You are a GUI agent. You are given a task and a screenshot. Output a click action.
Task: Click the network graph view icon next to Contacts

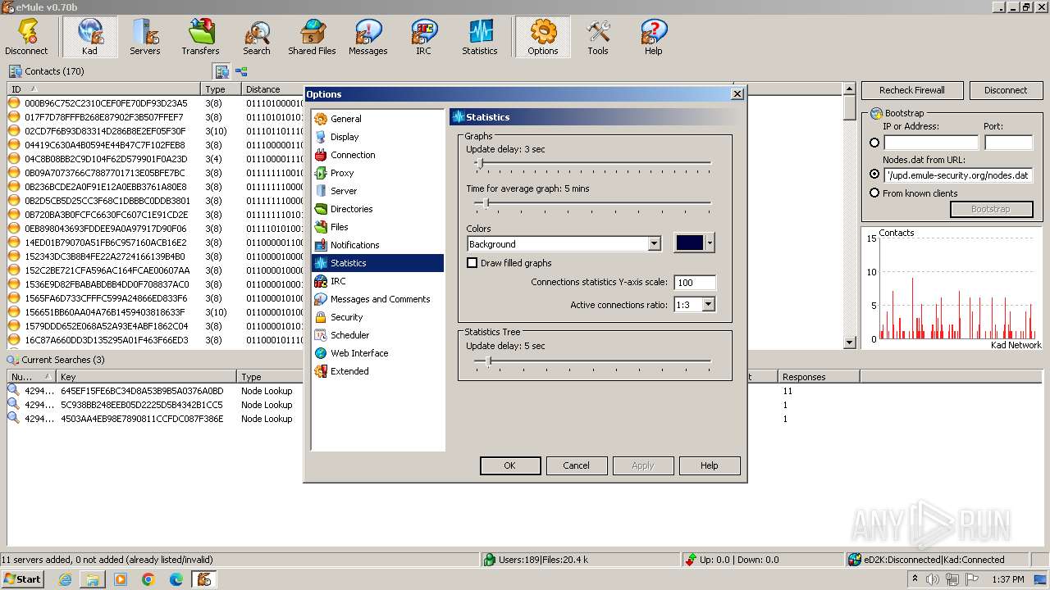(x=241, y=71)
